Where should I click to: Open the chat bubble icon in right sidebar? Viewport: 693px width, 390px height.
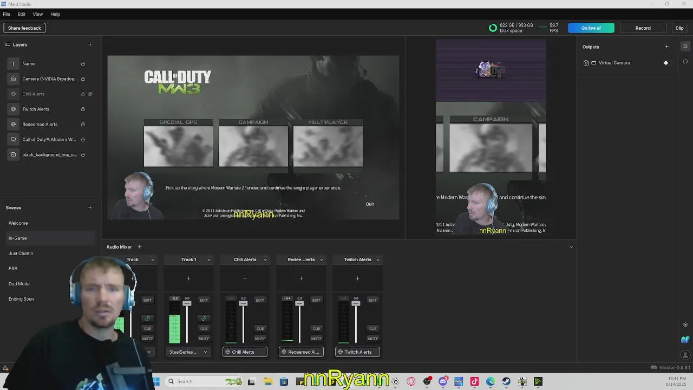click(685, 62)
